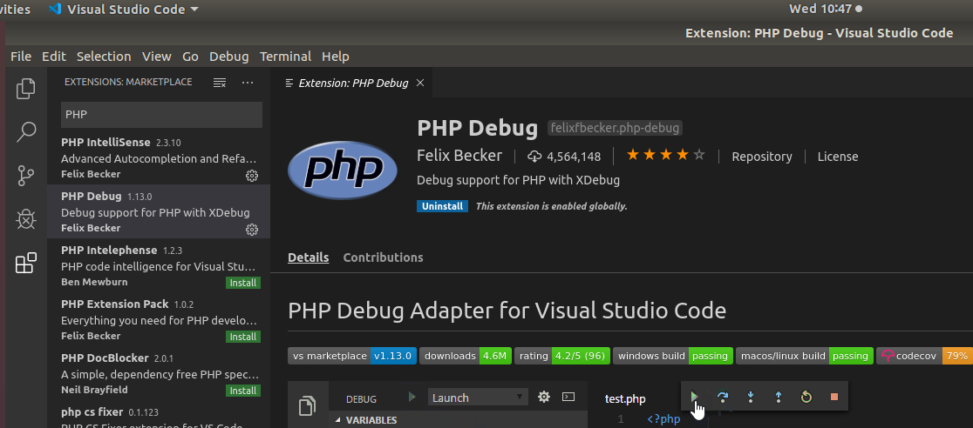
Task: Click the test.php tab in demo
Action: (625, 399)
